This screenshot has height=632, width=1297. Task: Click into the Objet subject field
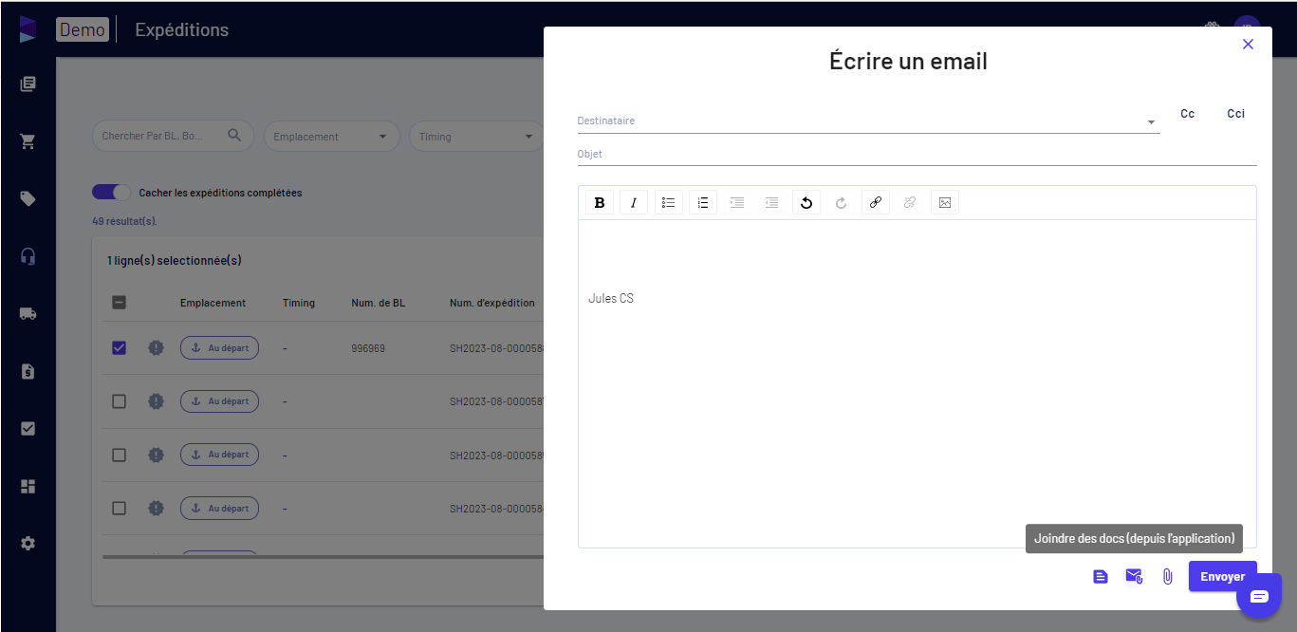(917, 154)
